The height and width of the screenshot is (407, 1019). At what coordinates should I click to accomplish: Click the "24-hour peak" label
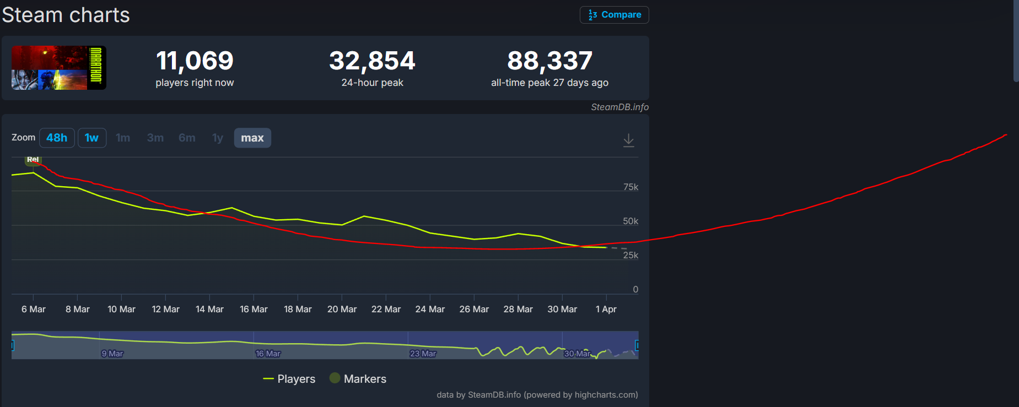point(372,83)
